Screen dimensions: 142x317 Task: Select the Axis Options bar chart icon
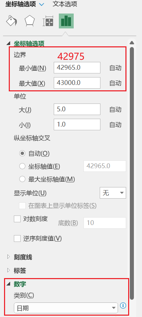66,21
